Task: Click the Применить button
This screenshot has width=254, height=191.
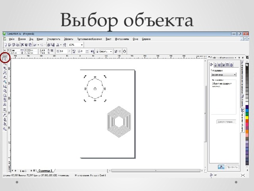Action: [x=232, y=167]
